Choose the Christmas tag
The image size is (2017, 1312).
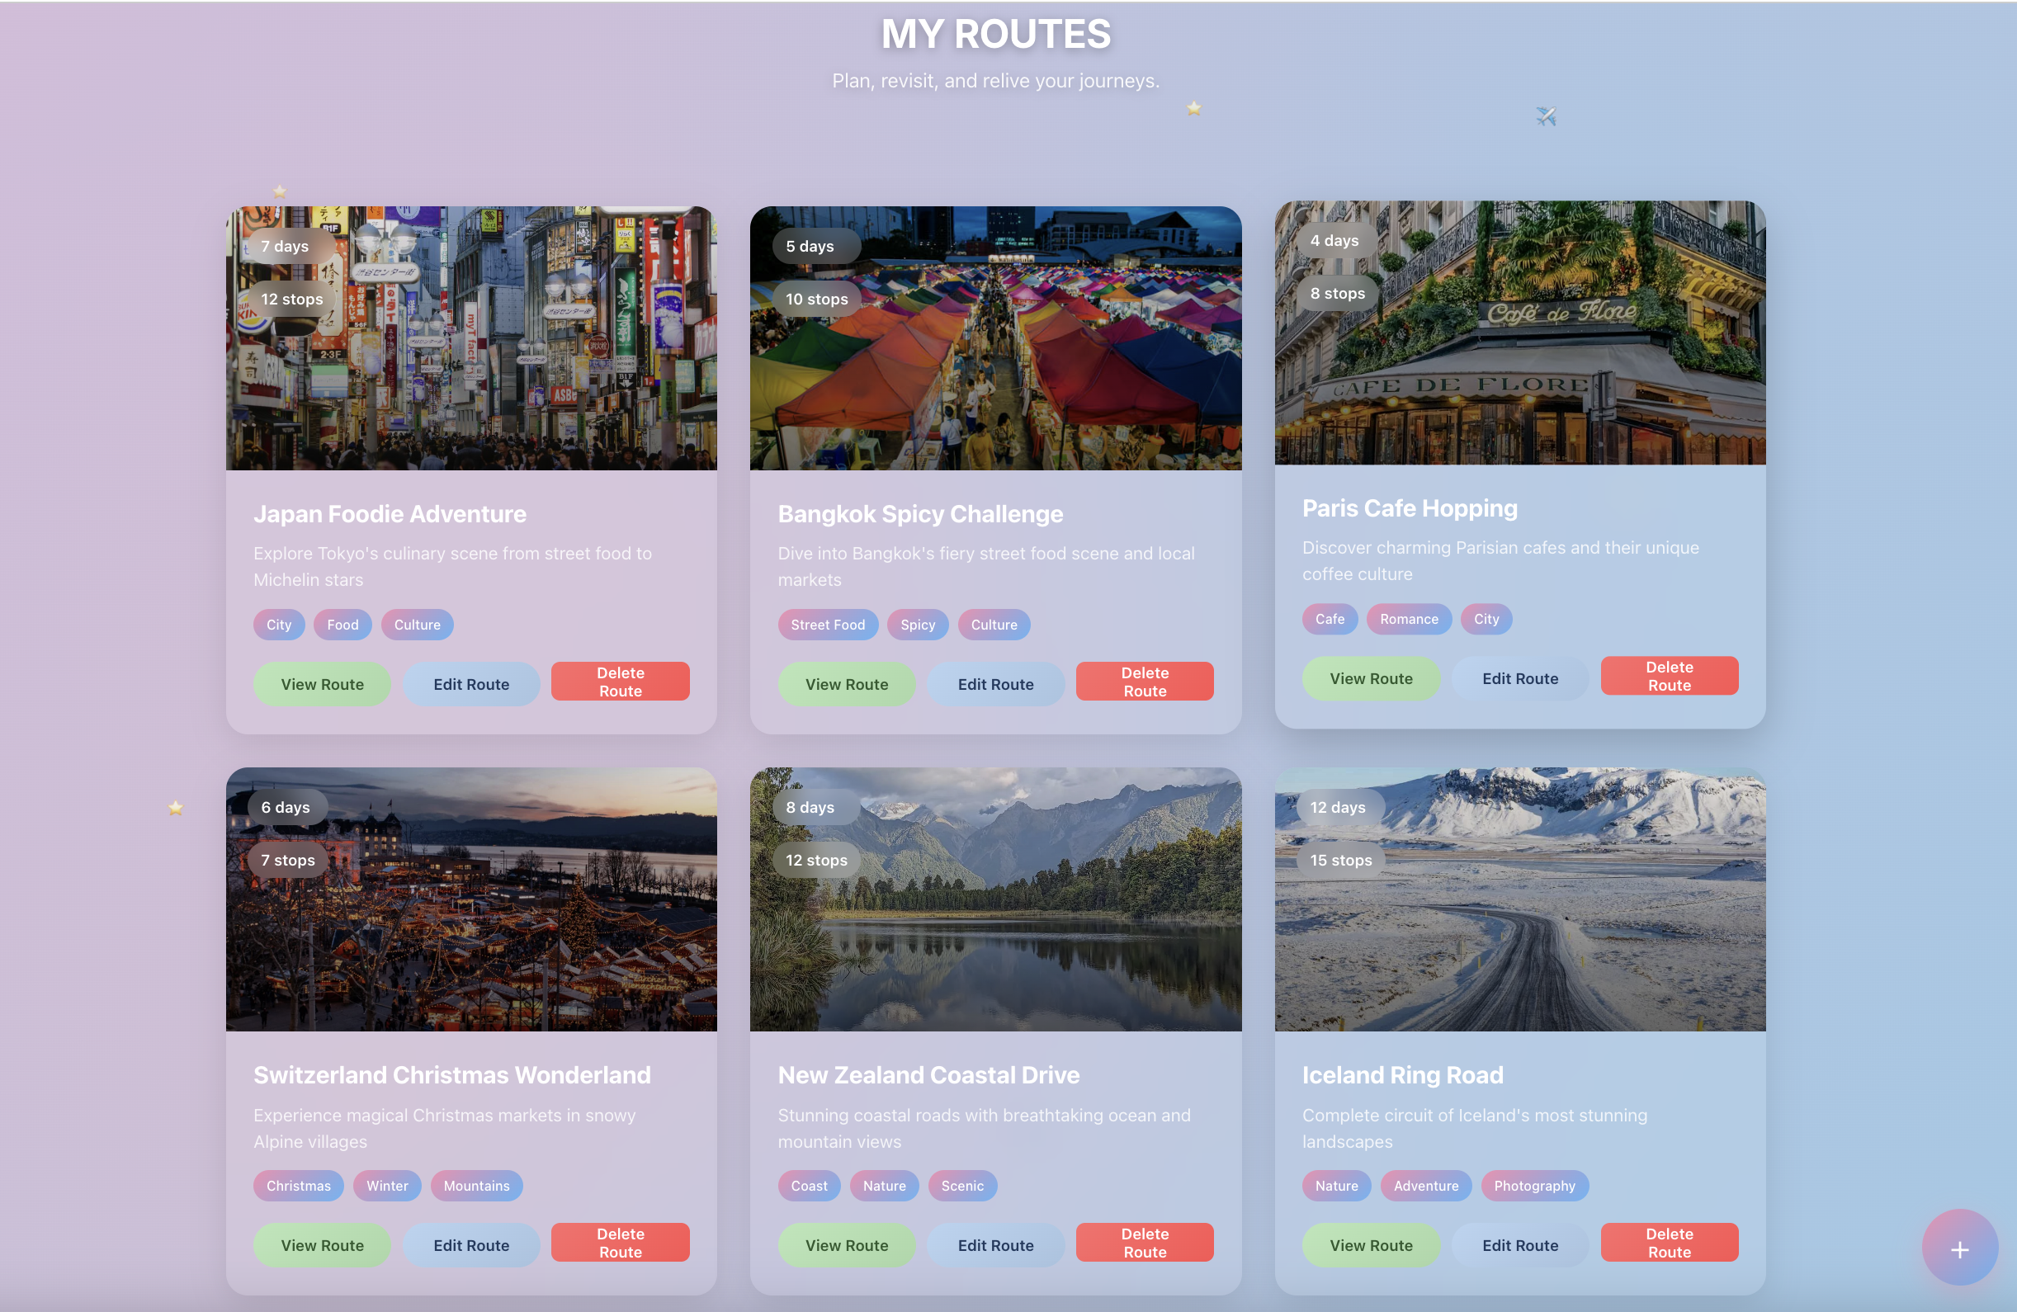coord(298,1186)
